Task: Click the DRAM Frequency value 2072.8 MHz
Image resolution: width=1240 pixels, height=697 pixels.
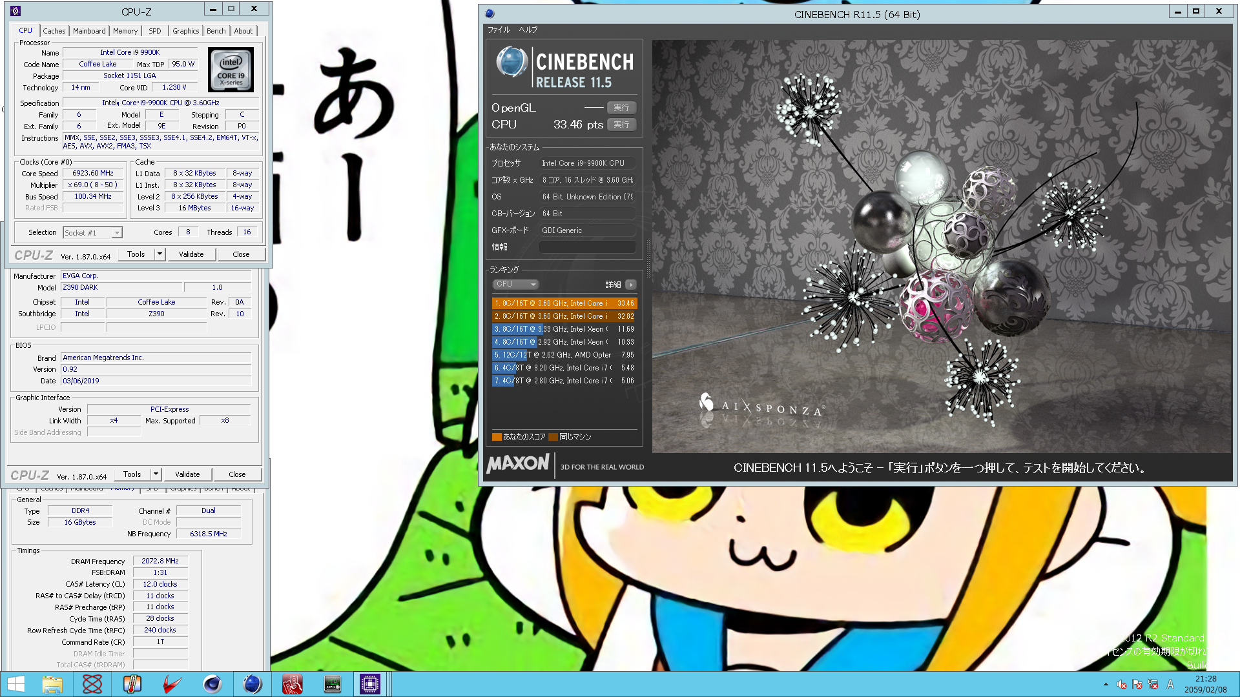Action: 160,561
